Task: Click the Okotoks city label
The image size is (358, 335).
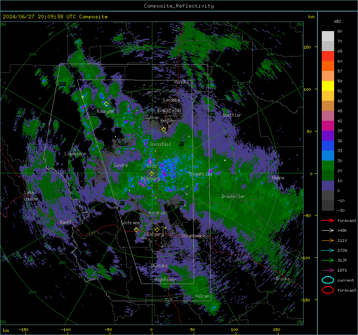Action: (x=159, y=266)
